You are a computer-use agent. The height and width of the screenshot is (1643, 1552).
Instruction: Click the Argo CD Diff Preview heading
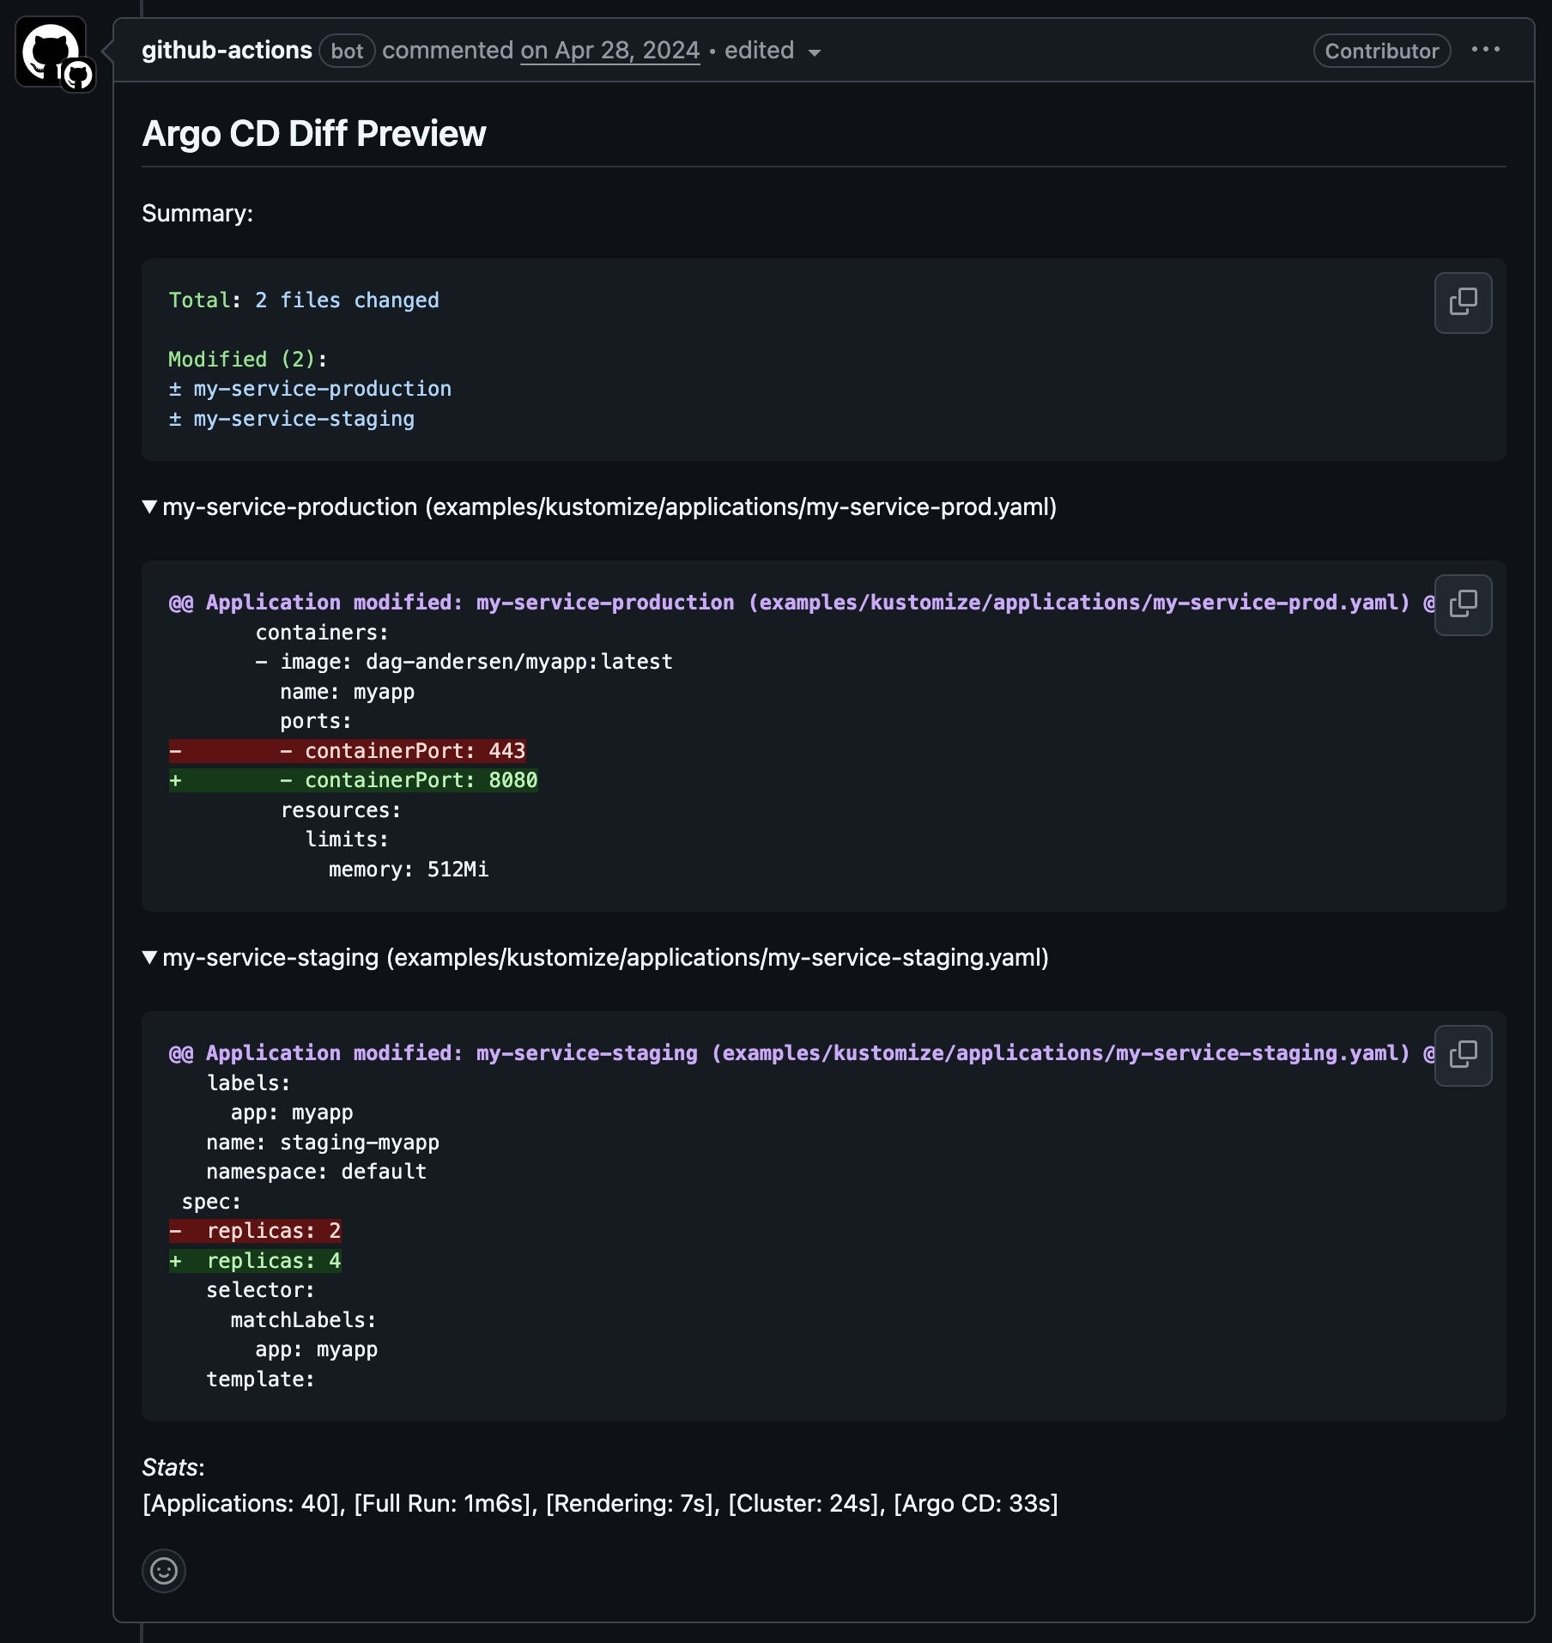(x=314, y=134)
